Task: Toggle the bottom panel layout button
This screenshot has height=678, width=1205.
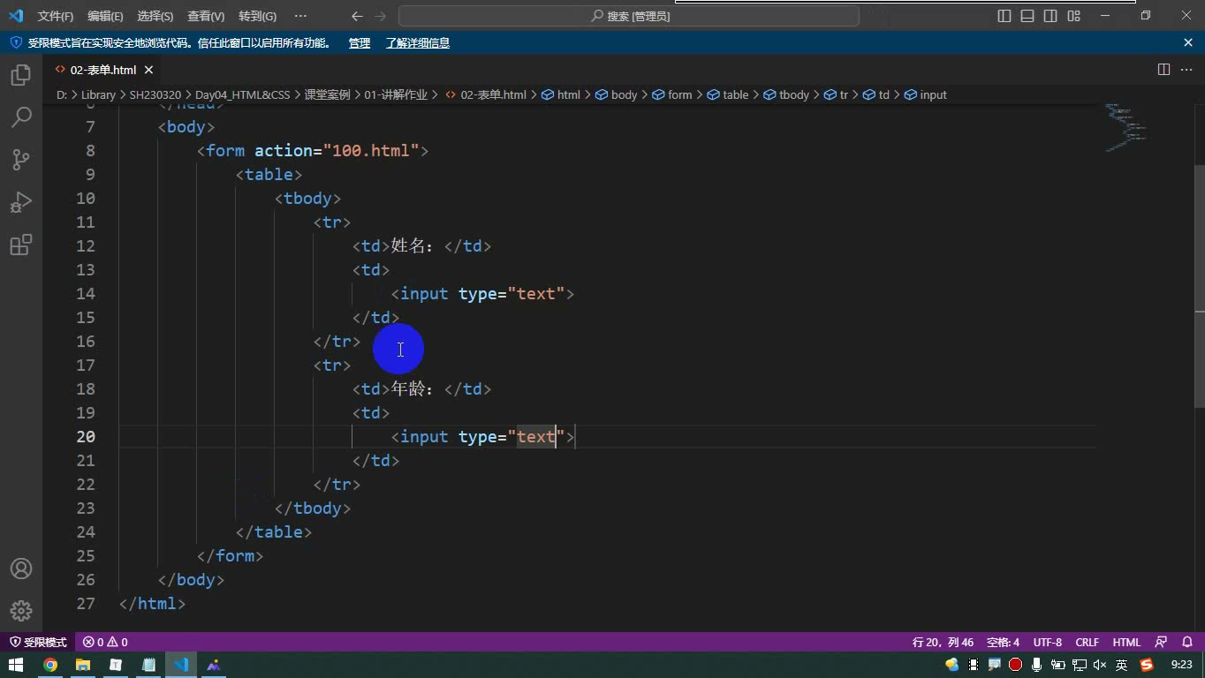Action: [1027, 16]
